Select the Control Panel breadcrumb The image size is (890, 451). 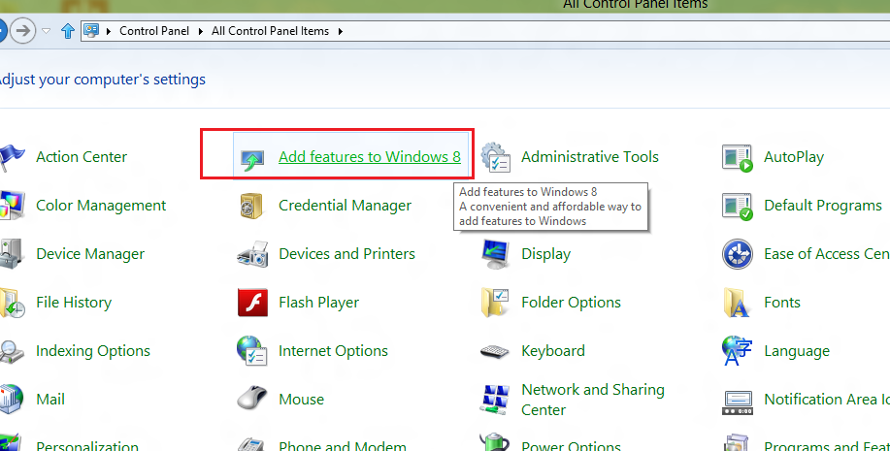(x=154, y=31)
